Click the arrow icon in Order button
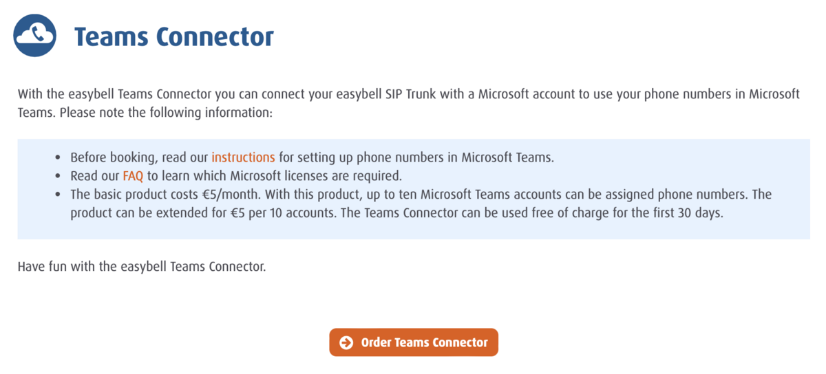 346,342
